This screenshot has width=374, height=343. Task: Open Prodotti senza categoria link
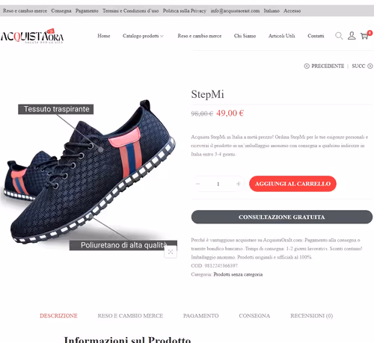238,274
